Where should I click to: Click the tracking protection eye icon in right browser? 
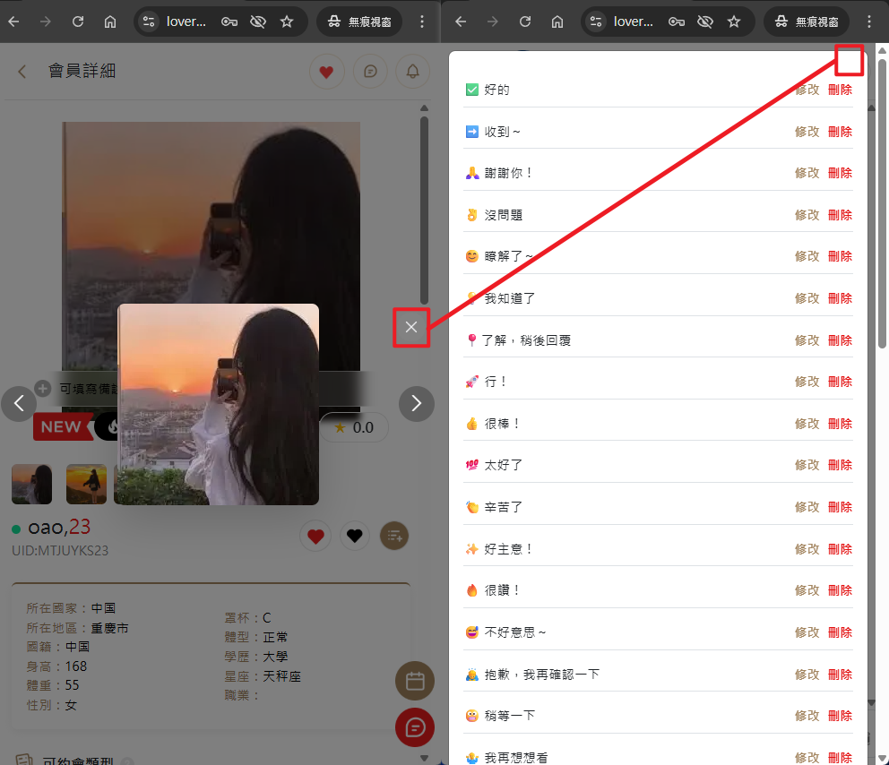pyautogui.click(x=705, y=21)
